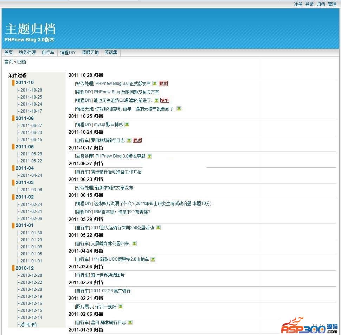341x335 pixels.
Task: Open post IBM百年鉴:谁是下个常青藤?
Action: click(122, 212)
